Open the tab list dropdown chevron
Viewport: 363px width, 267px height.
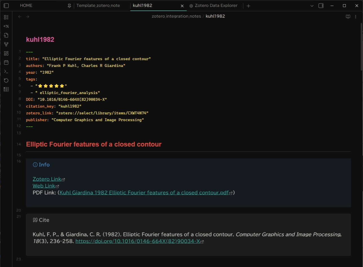312,6
